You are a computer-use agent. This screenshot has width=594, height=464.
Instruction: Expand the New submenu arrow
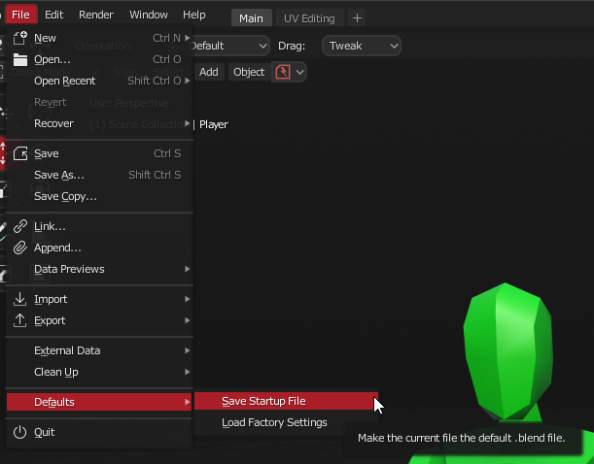click(187, 38)
